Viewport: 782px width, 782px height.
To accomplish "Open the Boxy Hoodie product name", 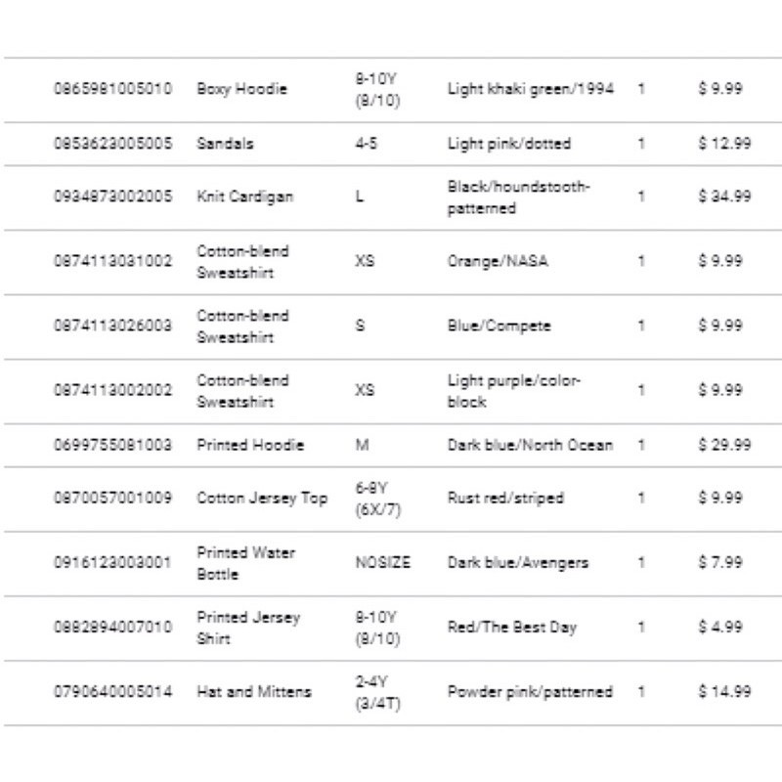I will tap(241, 89).
